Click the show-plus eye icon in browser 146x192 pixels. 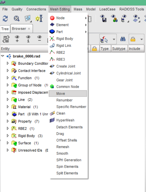(17, 39)
